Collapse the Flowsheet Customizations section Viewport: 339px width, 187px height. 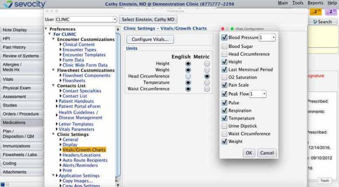[x=53, y=70]
